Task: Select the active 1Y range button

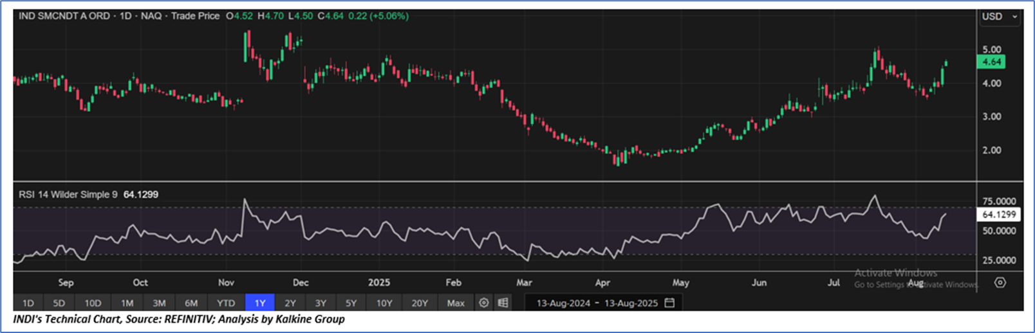Action: [x=260, y=303]
